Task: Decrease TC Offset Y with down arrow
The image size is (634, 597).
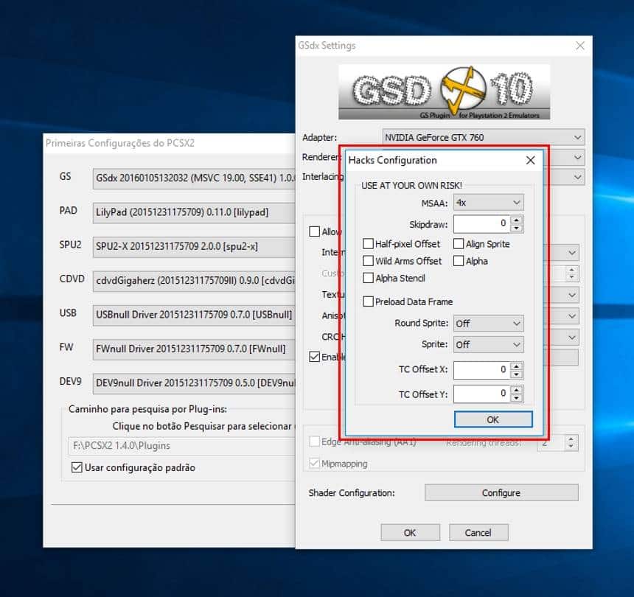Action: 517,399
